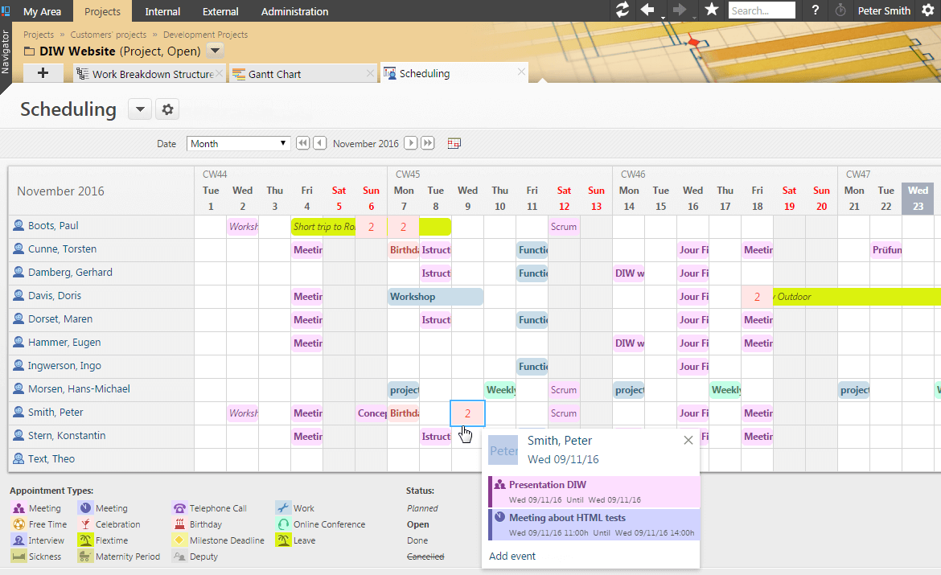Click Peter Smith user name
Screen dimensions: 941x575
[x=884, y=10]
